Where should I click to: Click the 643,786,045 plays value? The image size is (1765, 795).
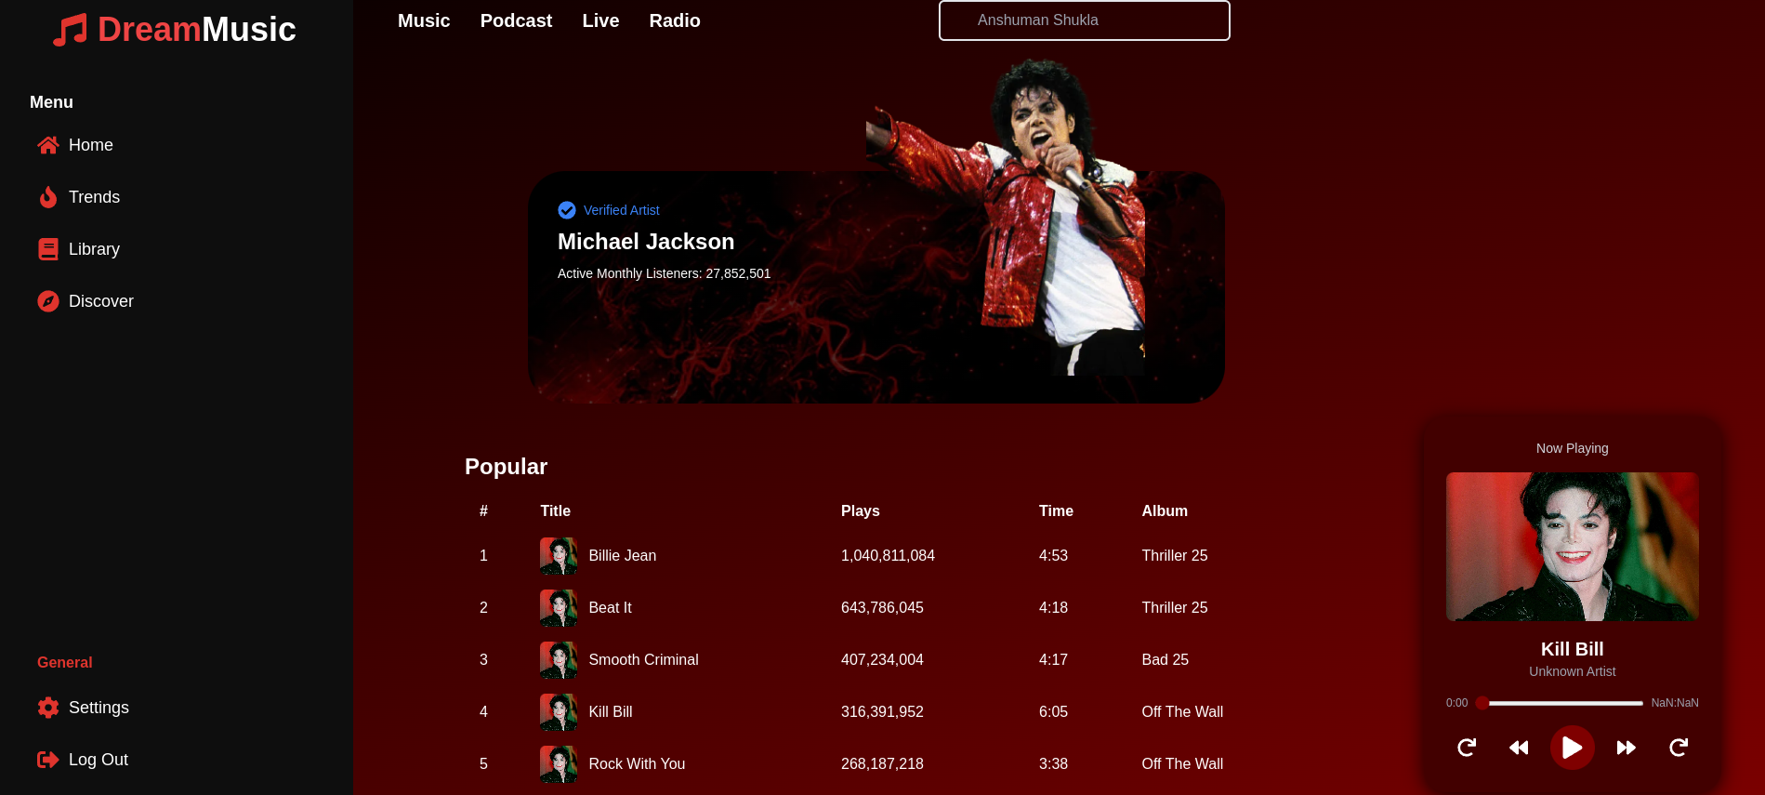pyautogui.click(x=882, y=608)
